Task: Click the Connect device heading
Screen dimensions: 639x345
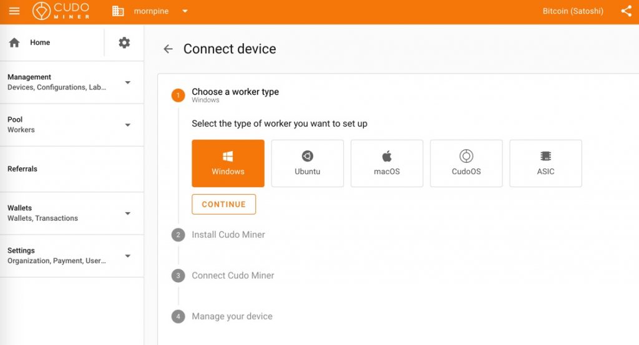Action: tap(230, 49)
